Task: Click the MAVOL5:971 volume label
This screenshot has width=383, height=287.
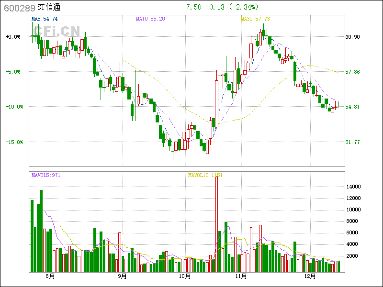Action: pos(46,175)
